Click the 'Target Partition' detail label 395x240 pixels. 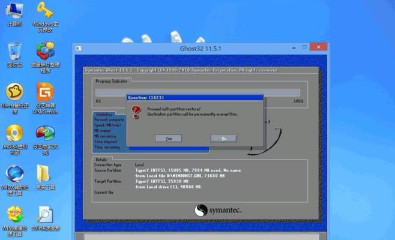tap(107, 181)
